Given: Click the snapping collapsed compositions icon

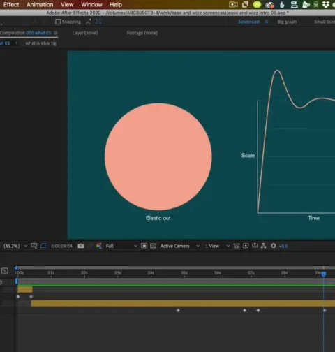Looking at the screenshot, I should [x=98, y=22].
